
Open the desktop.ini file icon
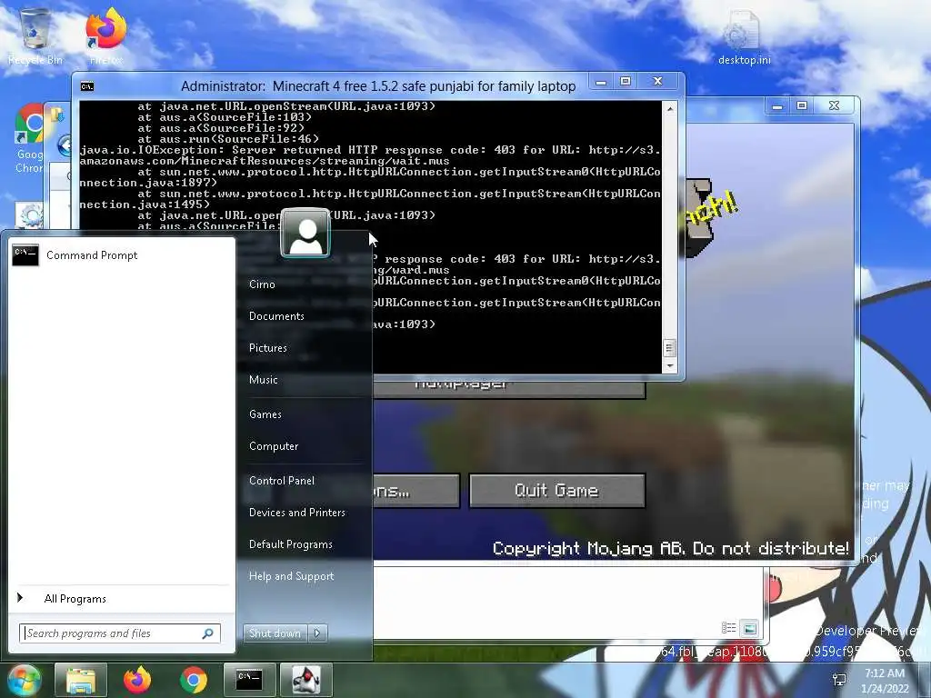[x=744, y=36]
